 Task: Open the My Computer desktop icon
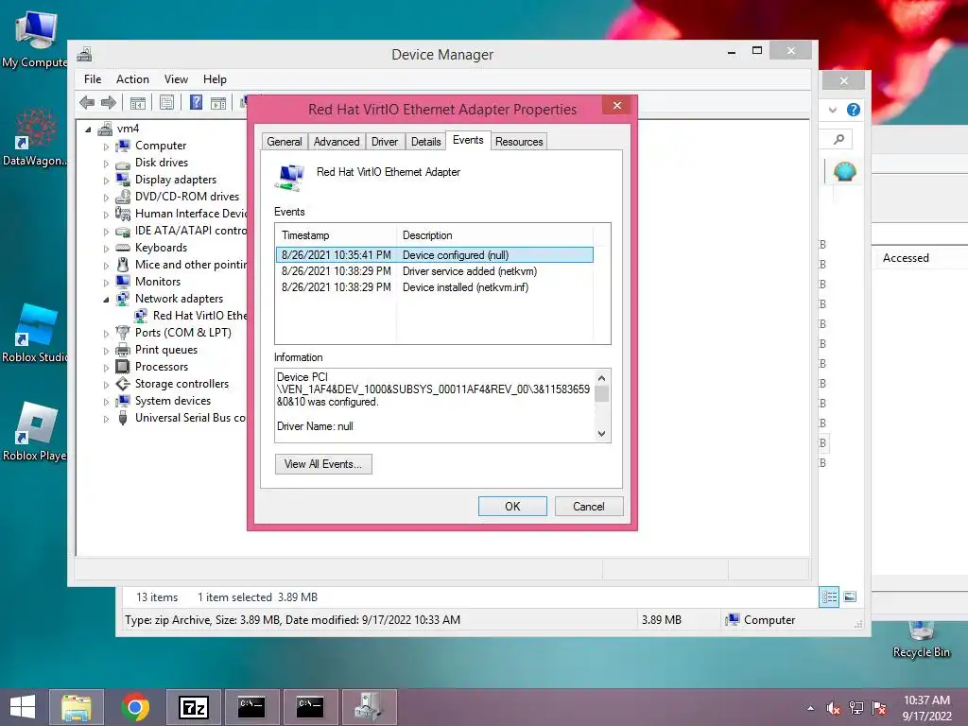pos(34,39)
